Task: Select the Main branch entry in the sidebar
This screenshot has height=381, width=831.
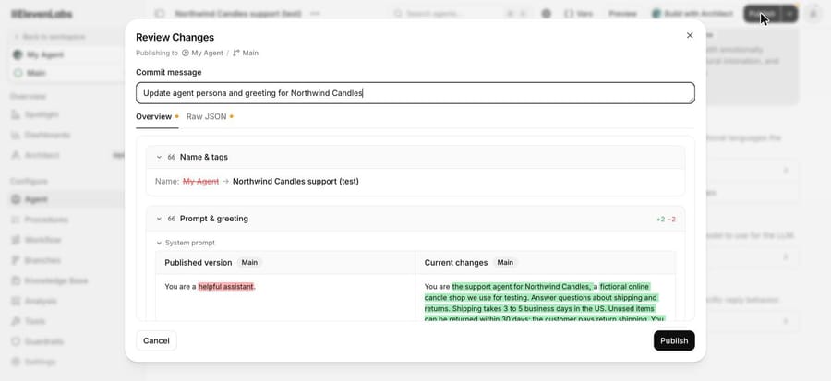Action: tap(67, 73)
